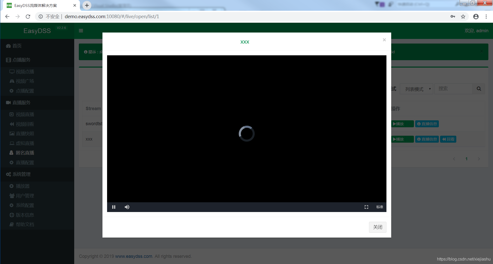This screenshot has height=264, width=493.
Task: Open the player in fullscreen
Action: 366,207
